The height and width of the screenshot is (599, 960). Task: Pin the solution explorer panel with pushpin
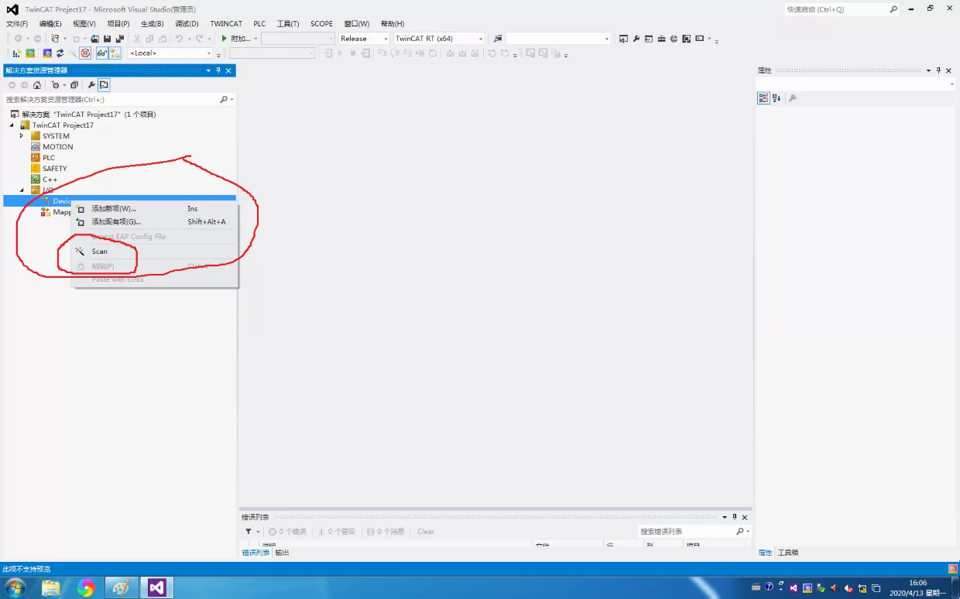click(218, 70)
